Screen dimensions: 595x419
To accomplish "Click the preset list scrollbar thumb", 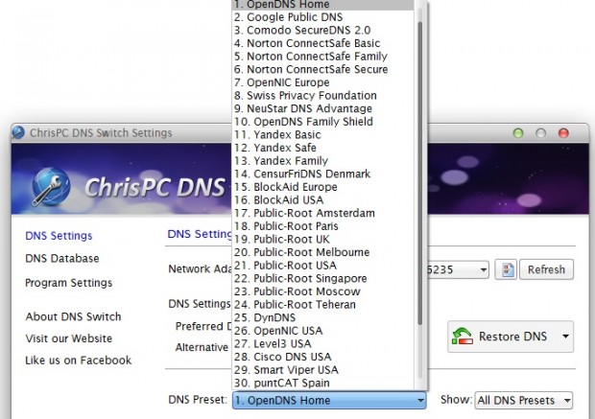I will pos(420,173).
